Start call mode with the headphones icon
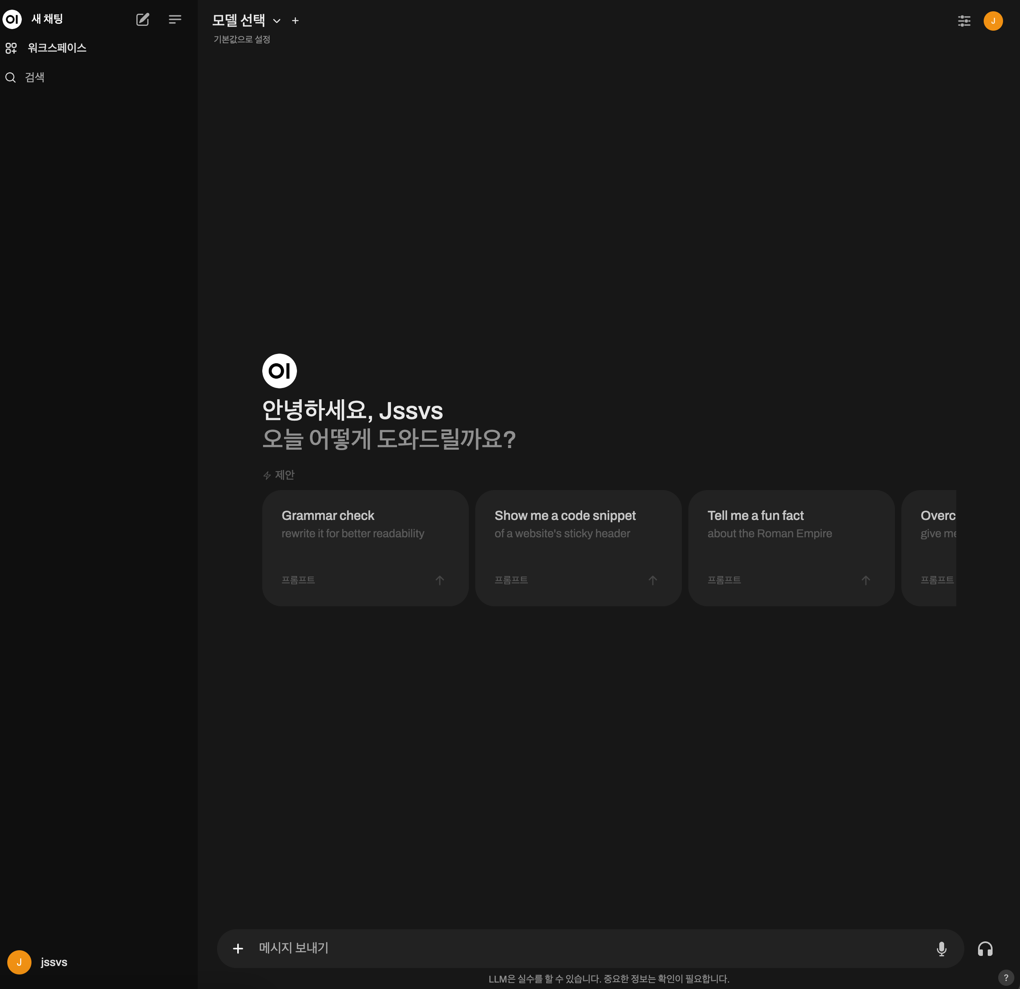Viewport: 1020px width, 989px height. pyautogui.click(x=984, y=948)
